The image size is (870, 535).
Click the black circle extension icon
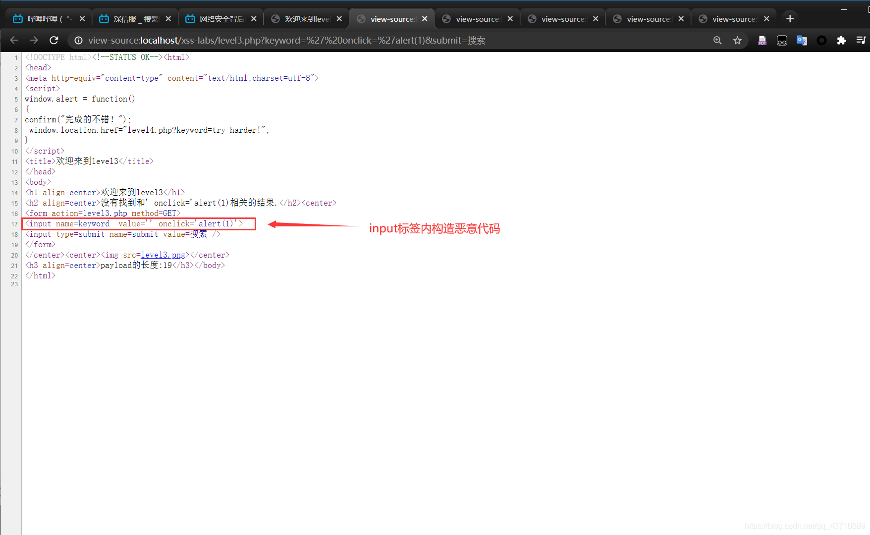(821, 40)
